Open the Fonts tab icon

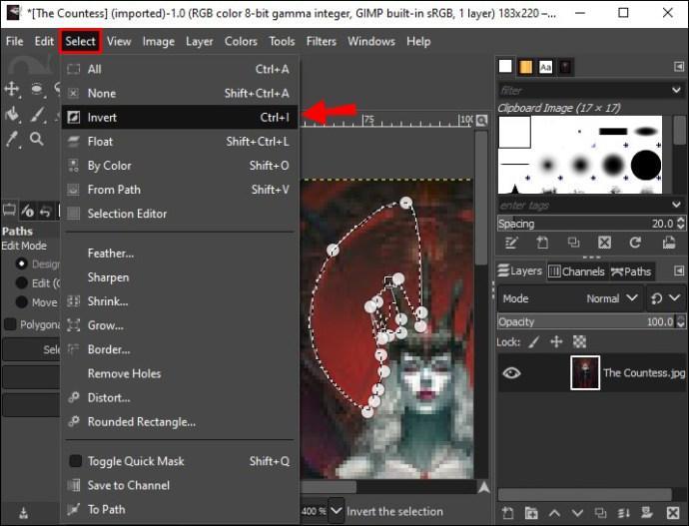click(546, 67)
